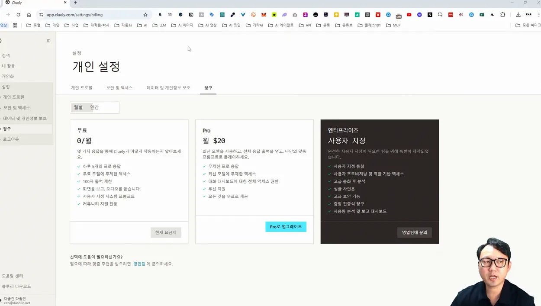This screenshot has width=541, height=306.
Task: Click the gray camera extension icon
Action: tap(295, 15)
